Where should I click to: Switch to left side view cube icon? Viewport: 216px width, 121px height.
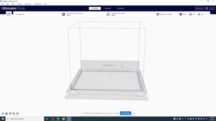click(14, 114)
